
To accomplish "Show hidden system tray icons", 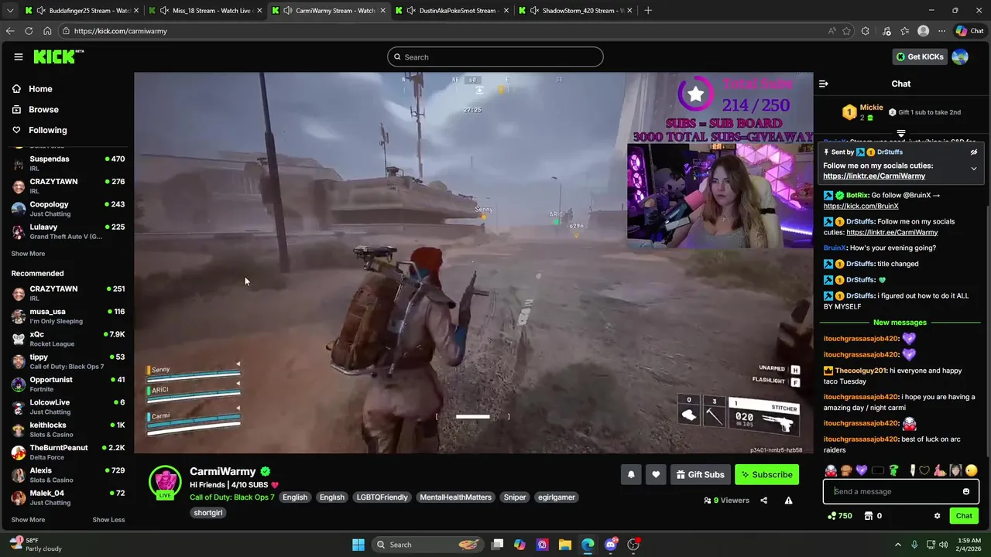I will point(898,545).
